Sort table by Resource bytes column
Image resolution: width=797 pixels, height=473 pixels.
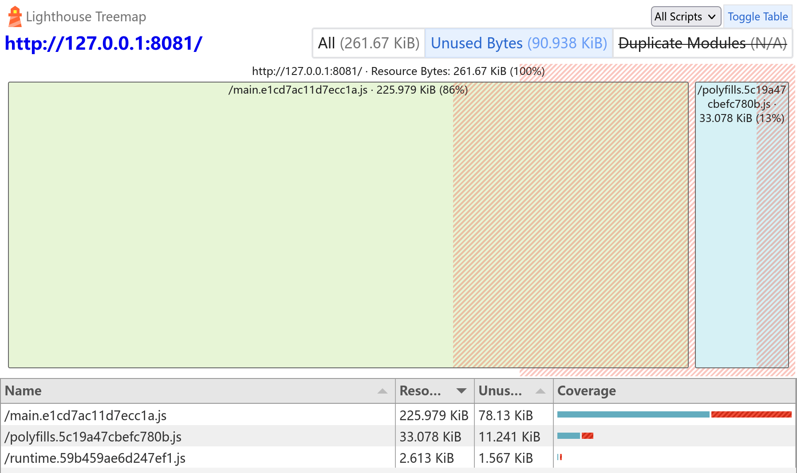434,391
